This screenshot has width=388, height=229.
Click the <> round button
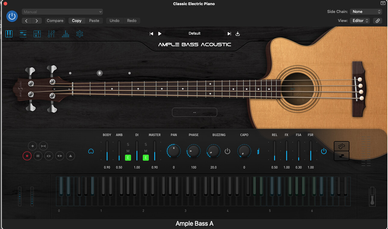[48, 156]
